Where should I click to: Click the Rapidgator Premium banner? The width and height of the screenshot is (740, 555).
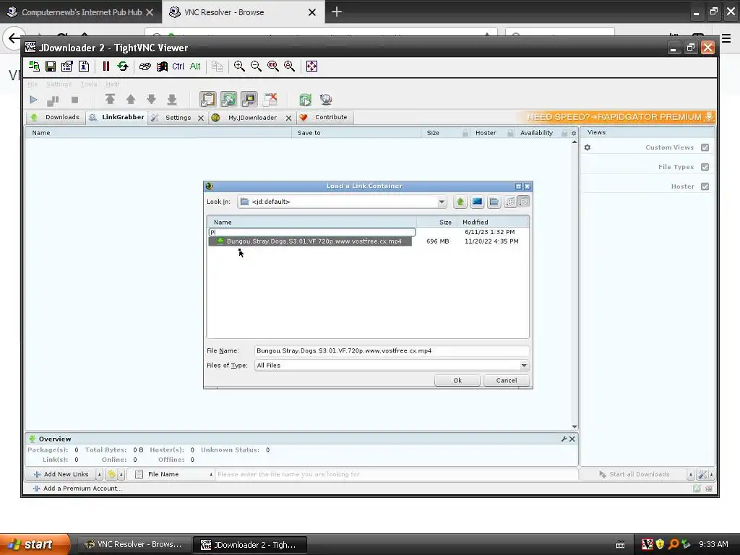(616, 117)
